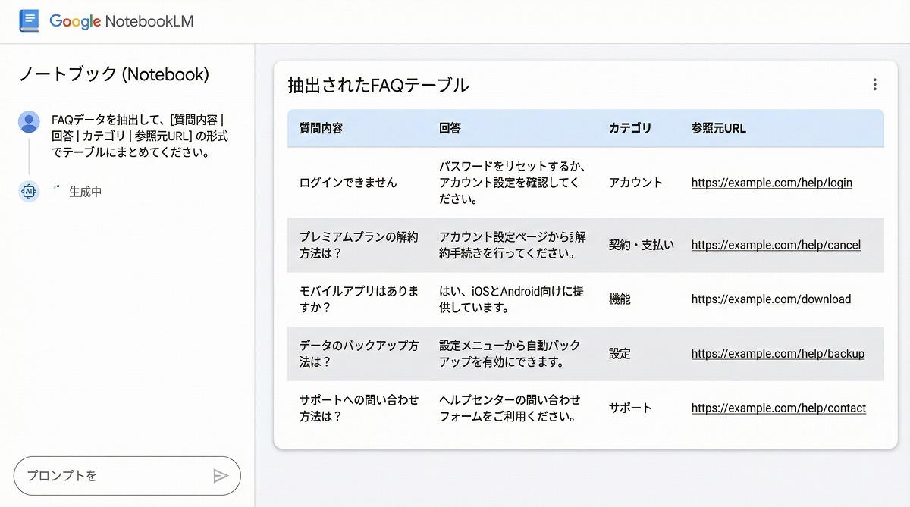This screenshot has width=910, height=507.
Task: Click the 抽出されたFAQテーブル card title
Action: coord(378,85)
